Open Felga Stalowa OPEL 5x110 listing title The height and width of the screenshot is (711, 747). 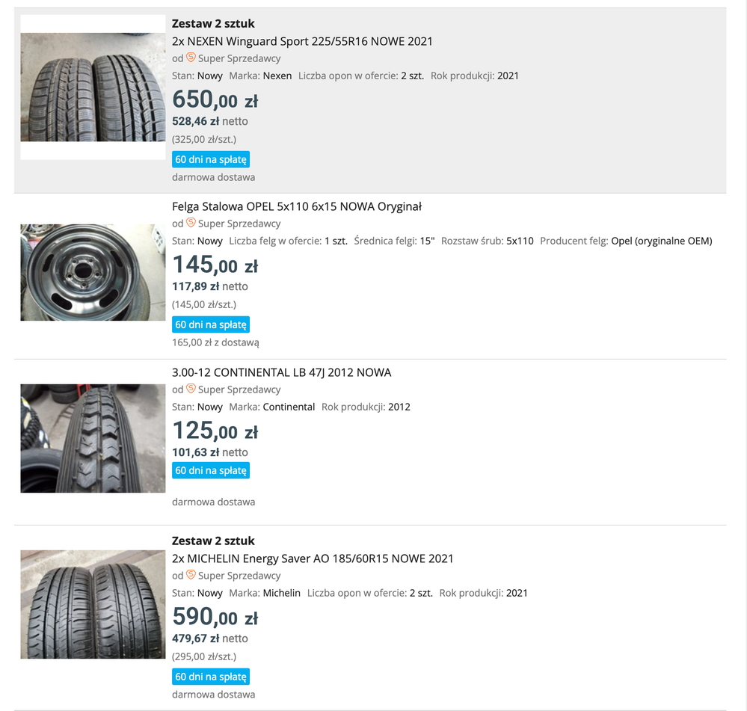tap(297, 206)
